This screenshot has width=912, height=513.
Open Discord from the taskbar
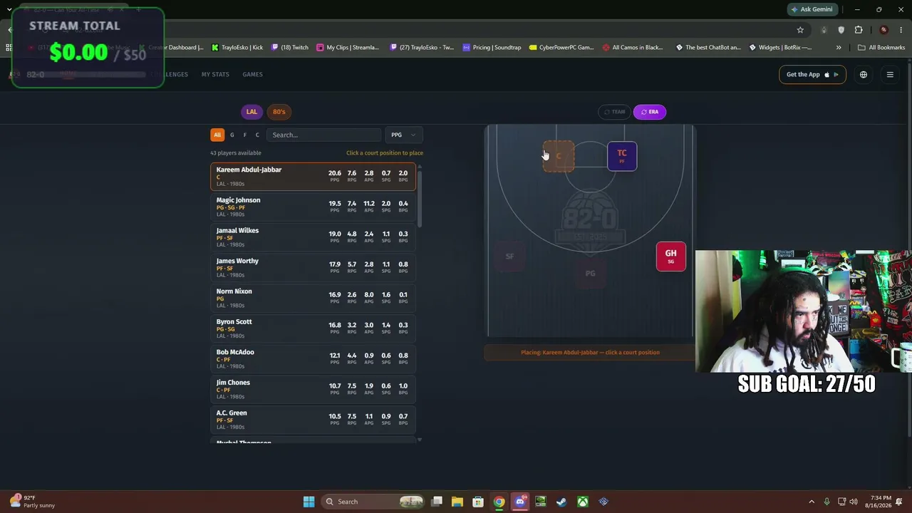[520, 502]
